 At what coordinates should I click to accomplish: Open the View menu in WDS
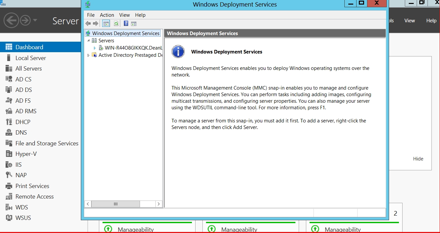coord(125,15)
